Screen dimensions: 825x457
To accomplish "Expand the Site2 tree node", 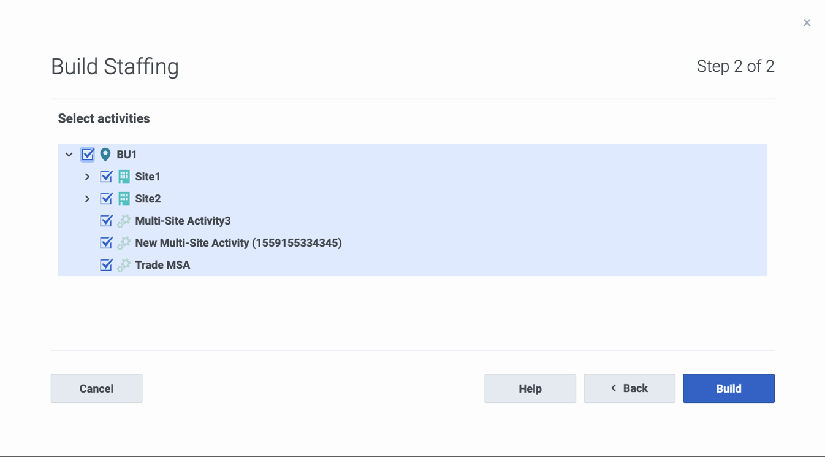I will coord(88,199).
